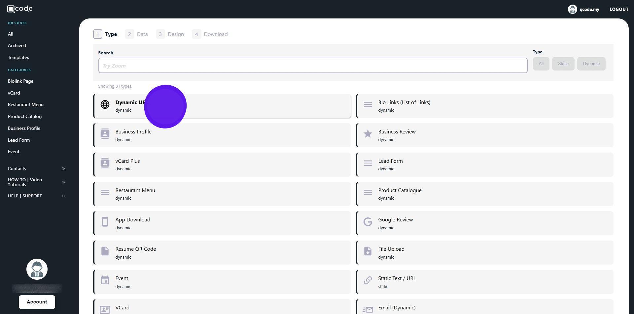Image resolution: width=634 pixels, height=314 pixels.
Task: Focus the Search types input field
Action: pyautogui.click(x=312, y=66)
